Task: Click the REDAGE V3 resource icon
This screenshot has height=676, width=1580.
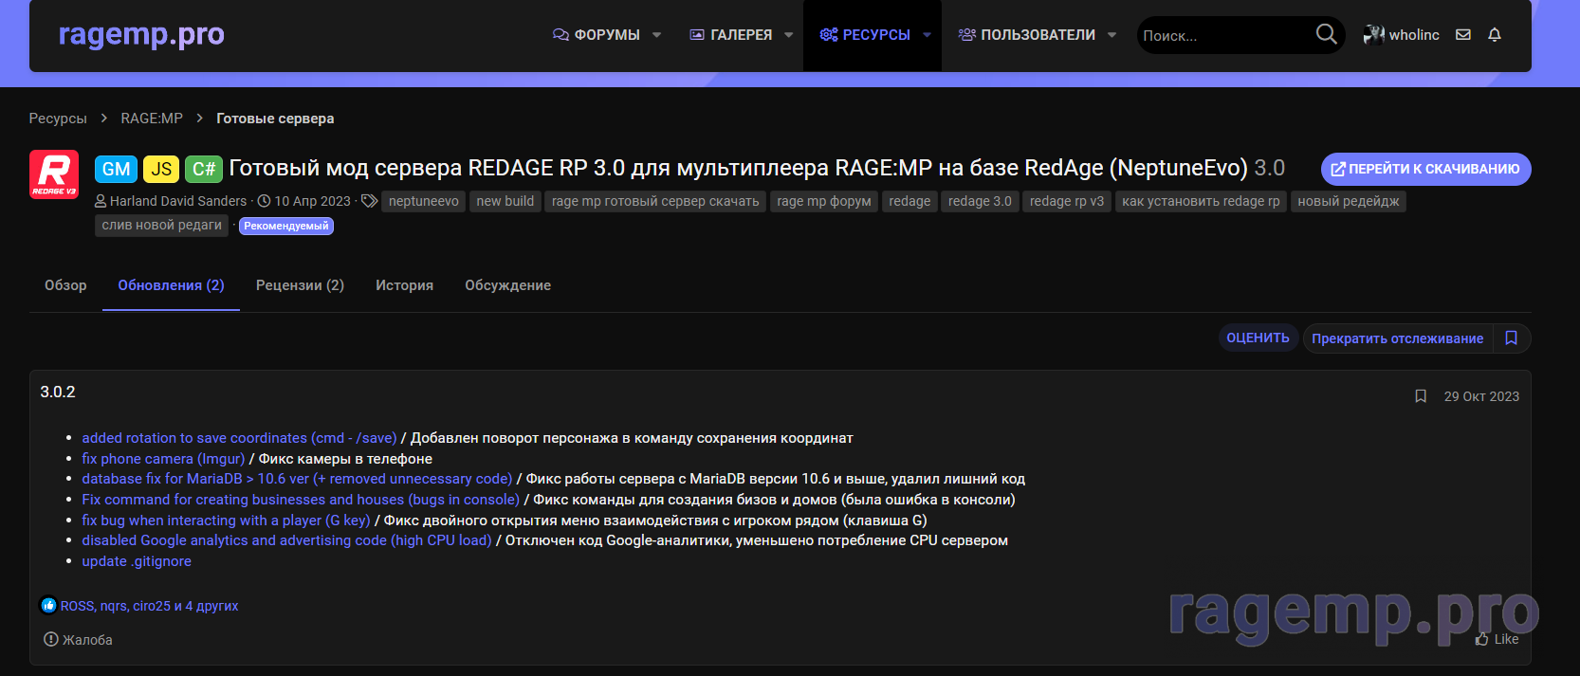Action: tap(54, 174)
